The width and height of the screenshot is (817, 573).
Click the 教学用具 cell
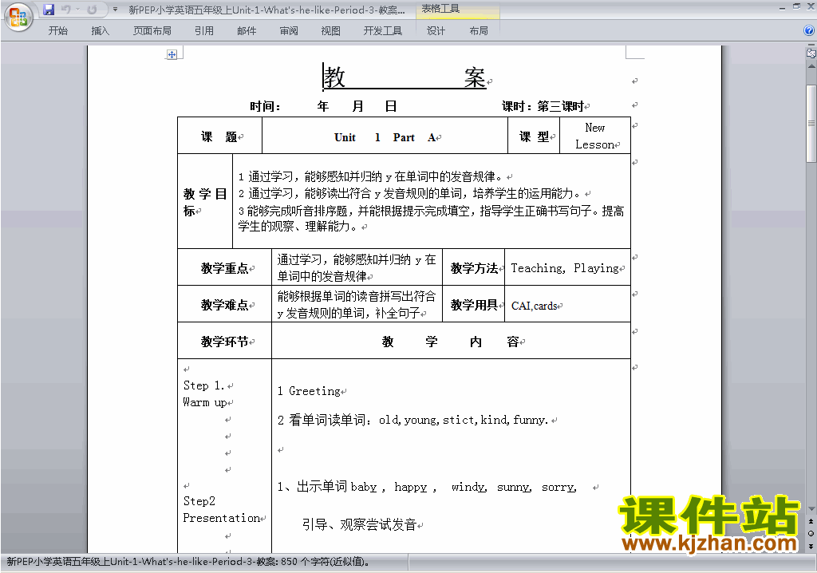(474, 304)
